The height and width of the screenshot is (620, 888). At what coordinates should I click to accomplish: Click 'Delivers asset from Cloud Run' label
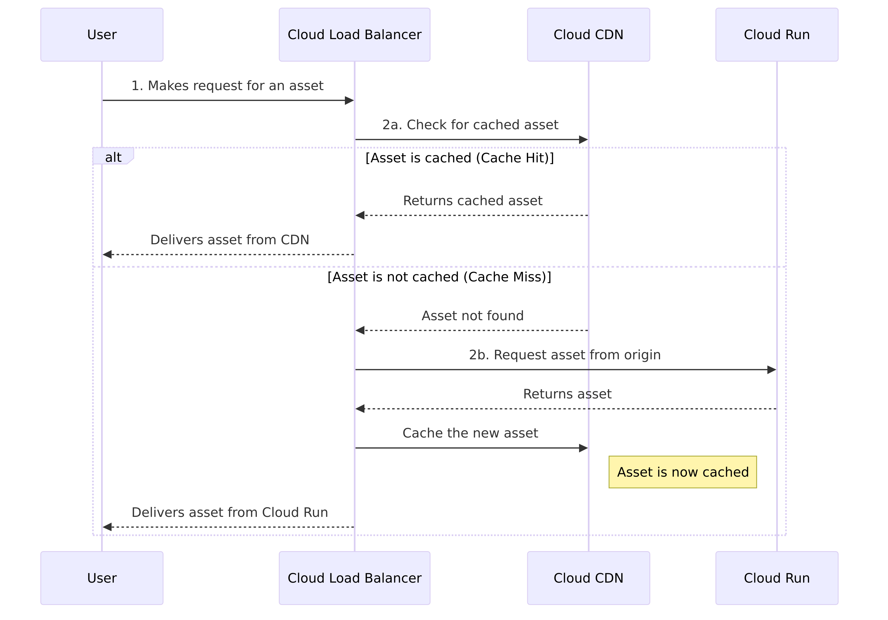click(x=229, y=512)
